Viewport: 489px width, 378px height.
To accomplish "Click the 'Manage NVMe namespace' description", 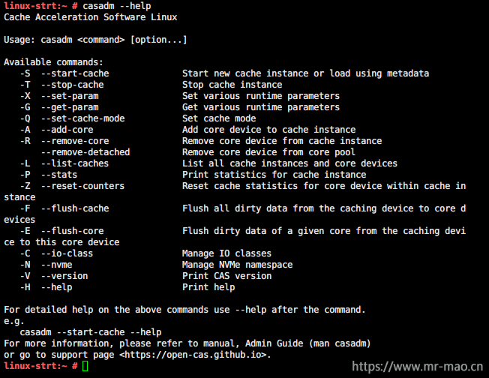I will tap(237, 265).
